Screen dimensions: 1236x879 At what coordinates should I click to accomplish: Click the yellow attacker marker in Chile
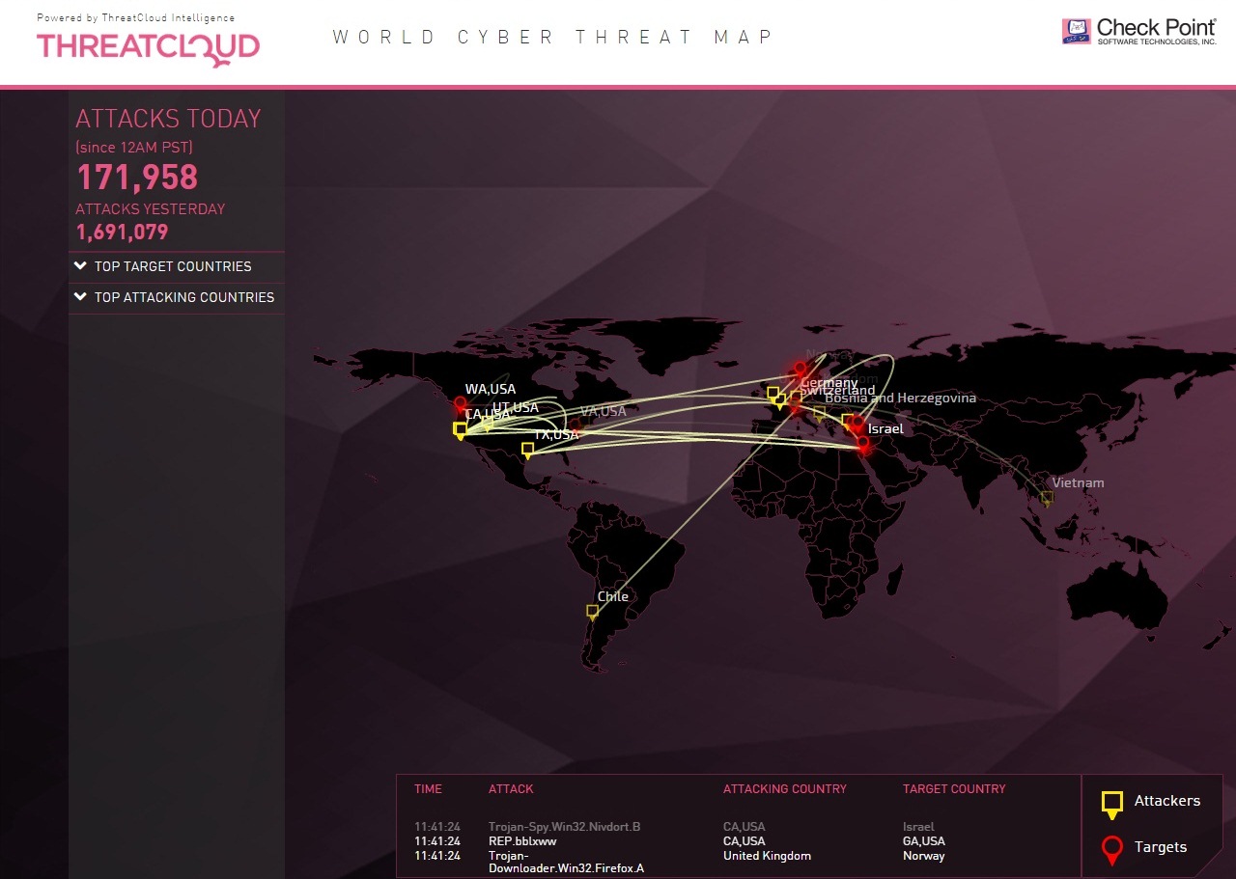click(592, 611)
